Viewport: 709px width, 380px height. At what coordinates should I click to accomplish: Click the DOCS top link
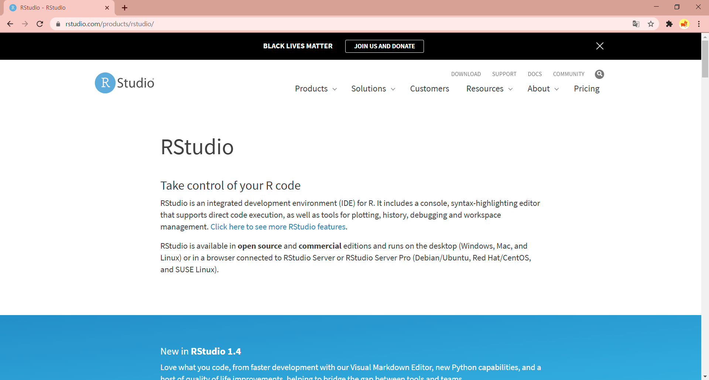[x=535, y=74]
